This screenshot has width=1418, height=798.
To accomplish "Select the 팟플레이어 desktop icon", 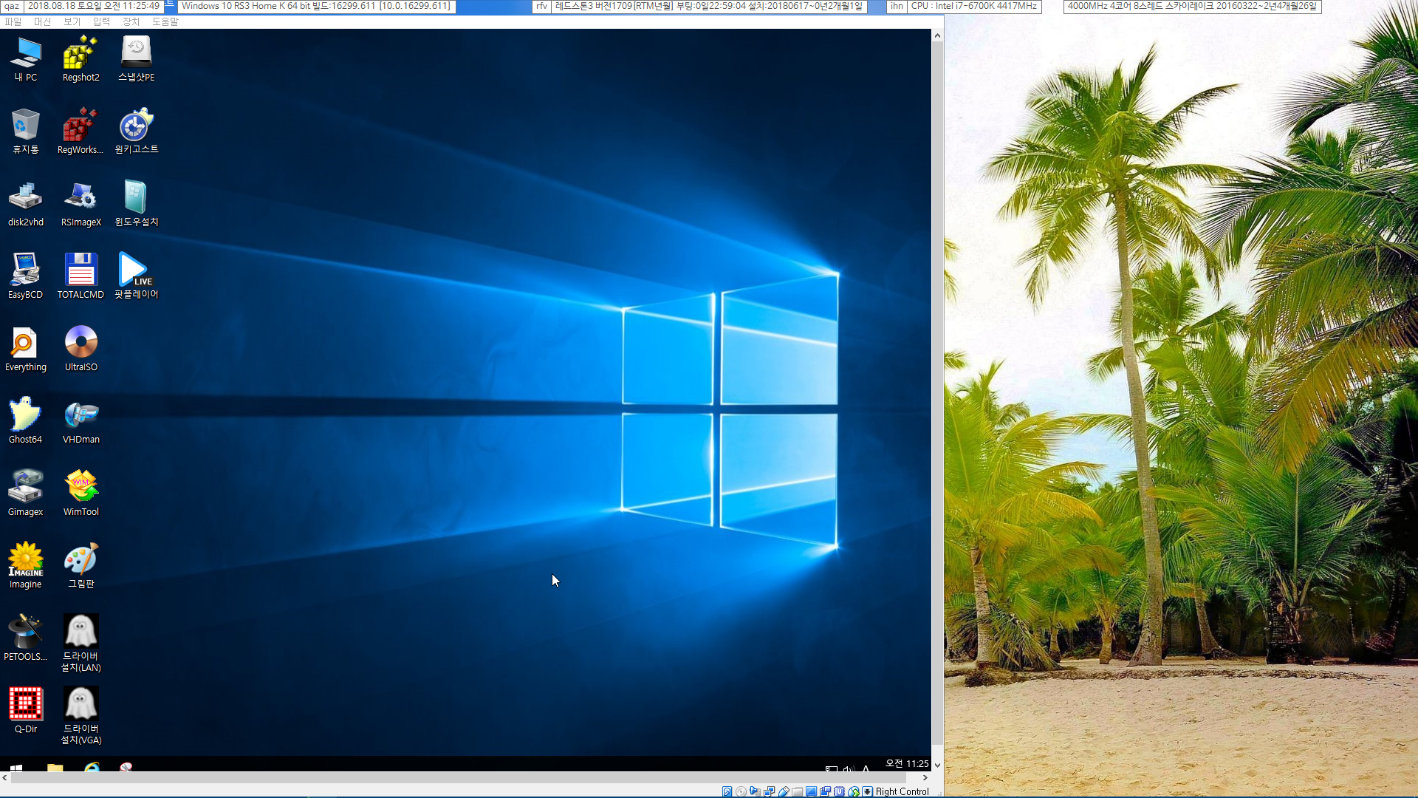I will pos(137,276).
